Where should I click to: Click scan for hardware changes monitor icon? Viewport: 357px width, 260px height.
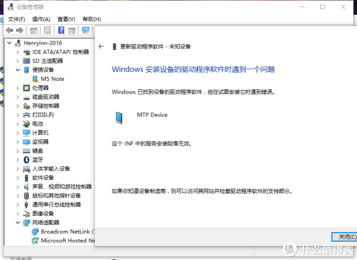[x=86, y=30]
